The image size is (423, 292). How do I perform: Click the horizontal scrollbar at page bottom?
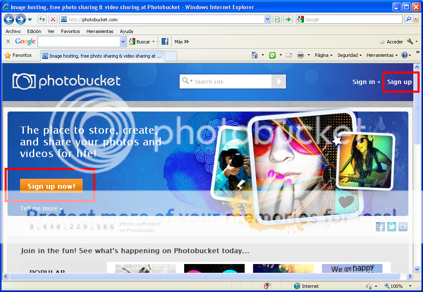pyautogui.click(x=205, y=276)
